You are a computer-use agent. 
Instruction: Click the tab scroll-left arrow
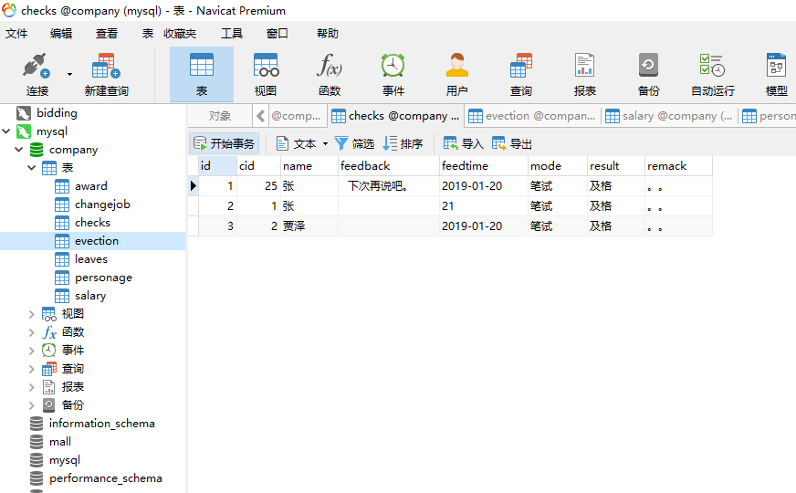(260, 116)
